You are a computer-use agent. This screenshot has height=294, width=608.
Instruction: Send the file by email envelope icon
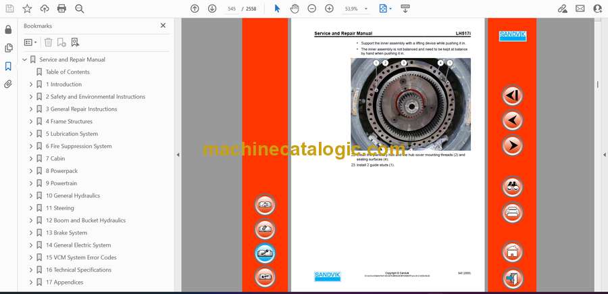[x=580, y=9]
